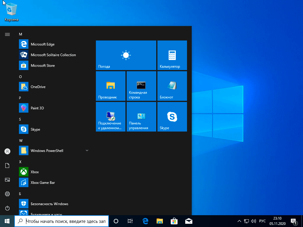
Task: Open Microsoft Edge from the app list
Action: (43, 44)
